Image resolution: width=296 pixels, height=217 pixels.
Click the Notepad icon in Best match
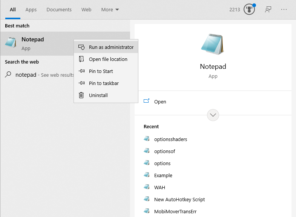11,42
